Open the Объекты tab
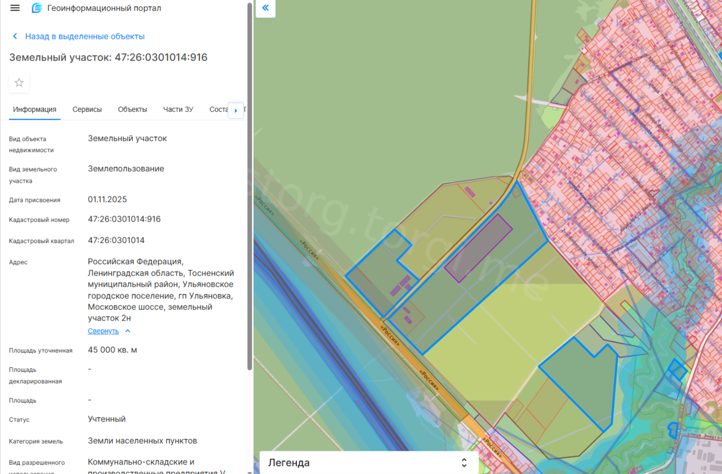 [x=132, y=110]
